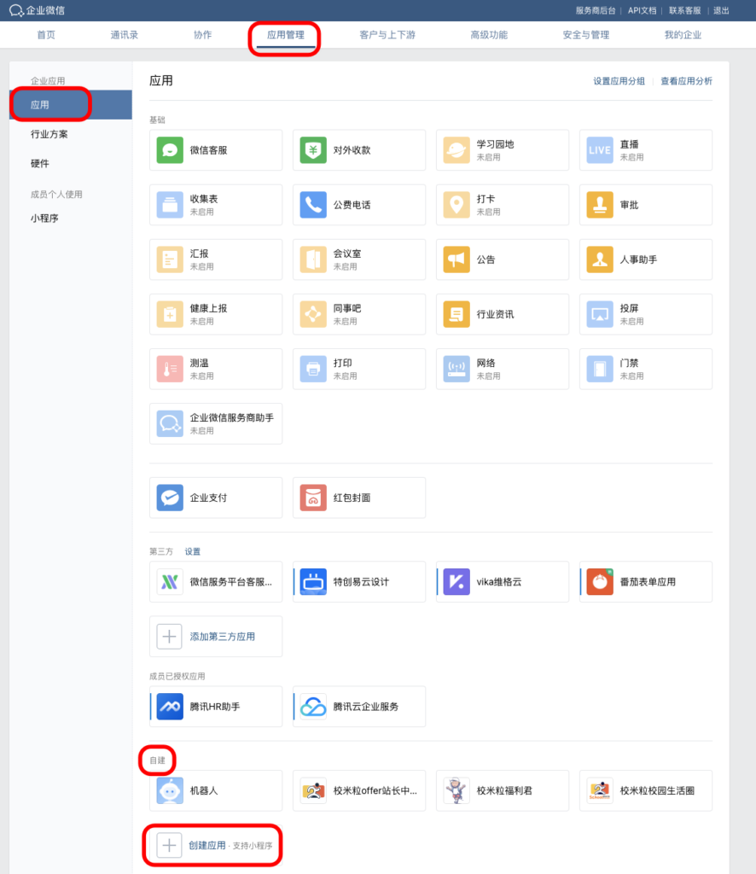
Task: Click the plus icon for 添加第三方应用
Action: (170, 637)
